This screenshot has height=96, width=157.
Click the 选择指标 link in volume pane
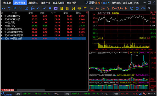tap(143, 38)
